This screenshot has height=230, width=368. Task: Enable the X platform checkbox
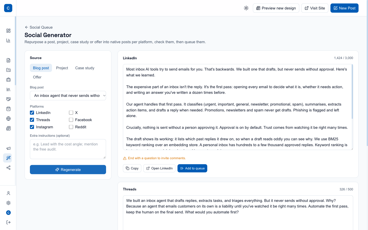(x=71, y=113)
